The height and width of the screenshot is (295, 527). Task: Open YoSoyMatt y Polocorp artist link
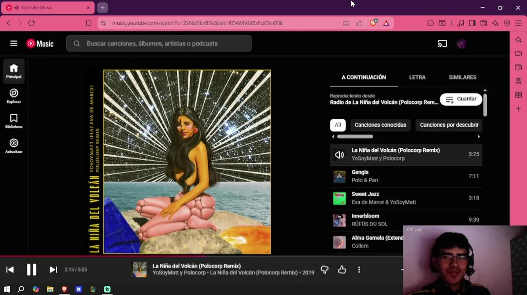179,272
